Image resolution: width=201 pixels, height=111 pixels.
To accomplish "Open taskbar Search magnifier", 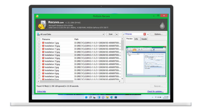I will coord(91,97).
